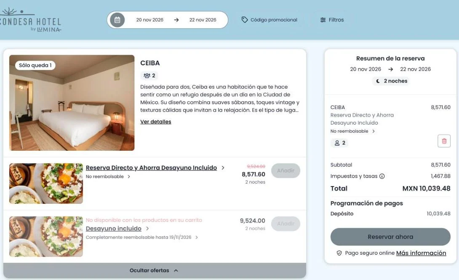
Task: Open the Filtros sliders icon
Action: coord(323,20)
